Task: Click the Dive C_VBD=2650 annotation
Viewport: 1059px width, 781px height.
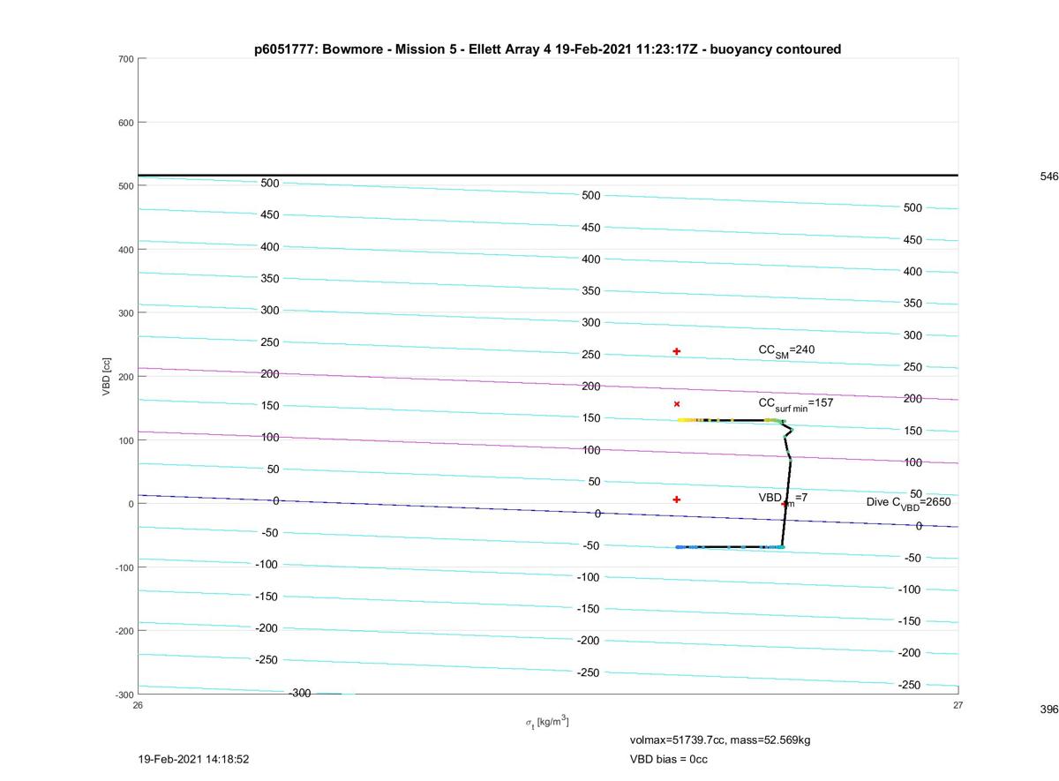Action: (x=908, y=503)
